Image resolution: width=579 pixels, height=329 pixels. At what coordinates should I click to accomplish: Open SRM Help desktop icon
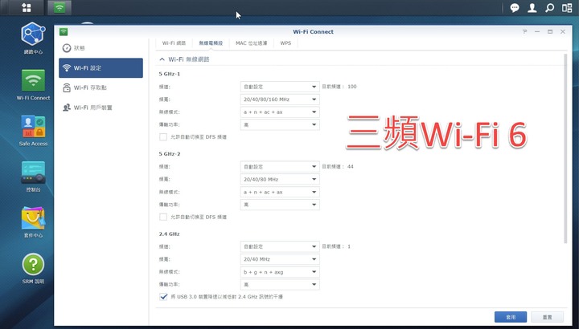33,268
